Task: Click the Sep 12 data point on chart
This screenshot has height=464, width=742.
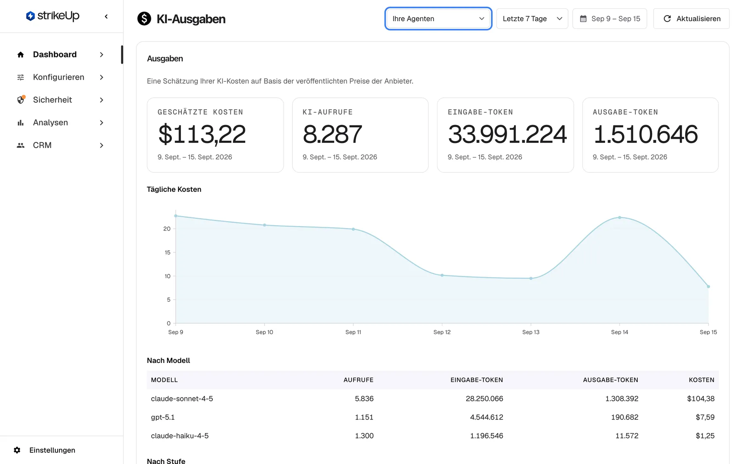Action: point(442,275)
